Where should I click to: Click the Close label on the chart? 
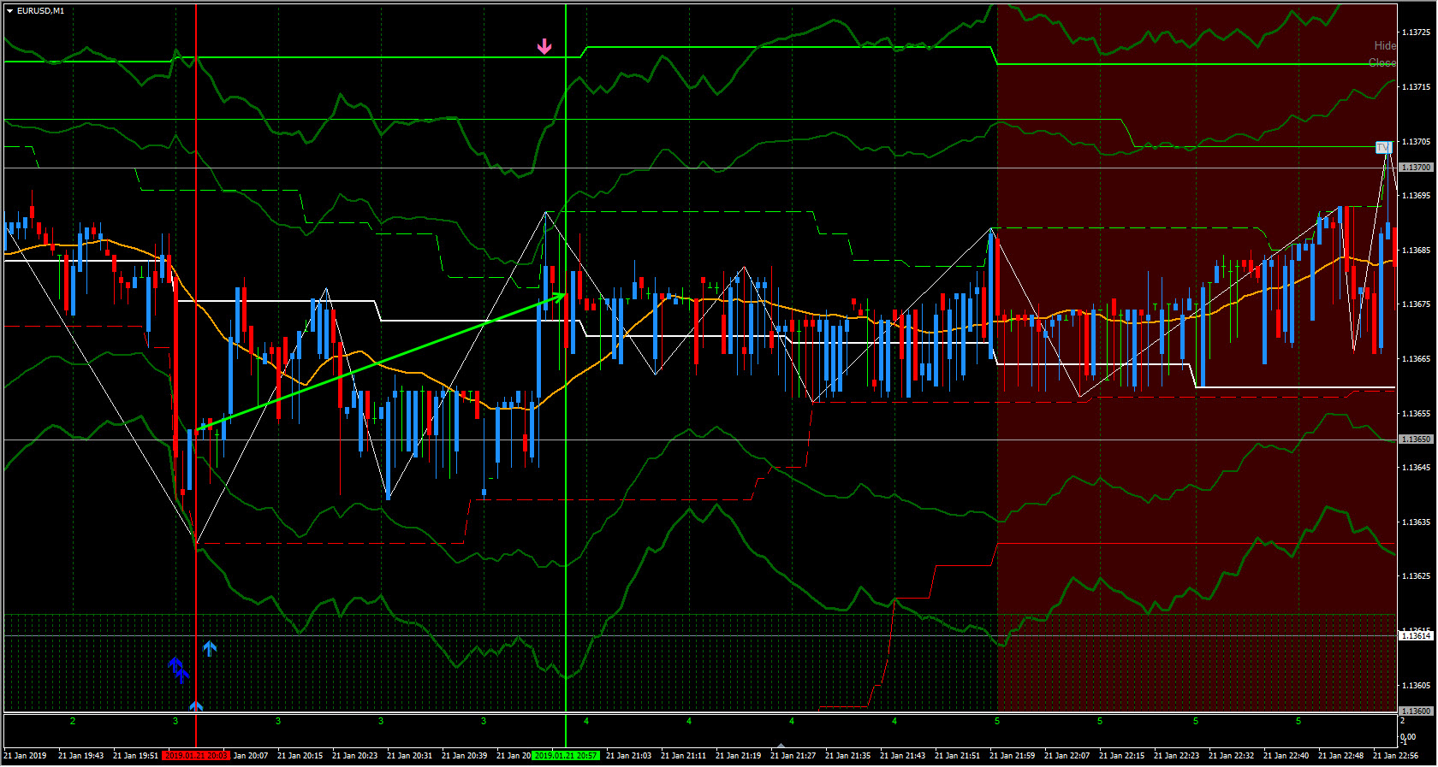[x=1382, y=62]
